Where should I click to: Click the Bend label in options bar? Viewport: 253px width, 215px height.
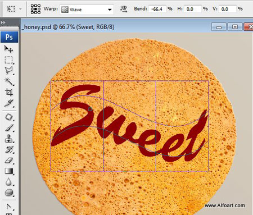pyautogui.click(x=141, y=8)
